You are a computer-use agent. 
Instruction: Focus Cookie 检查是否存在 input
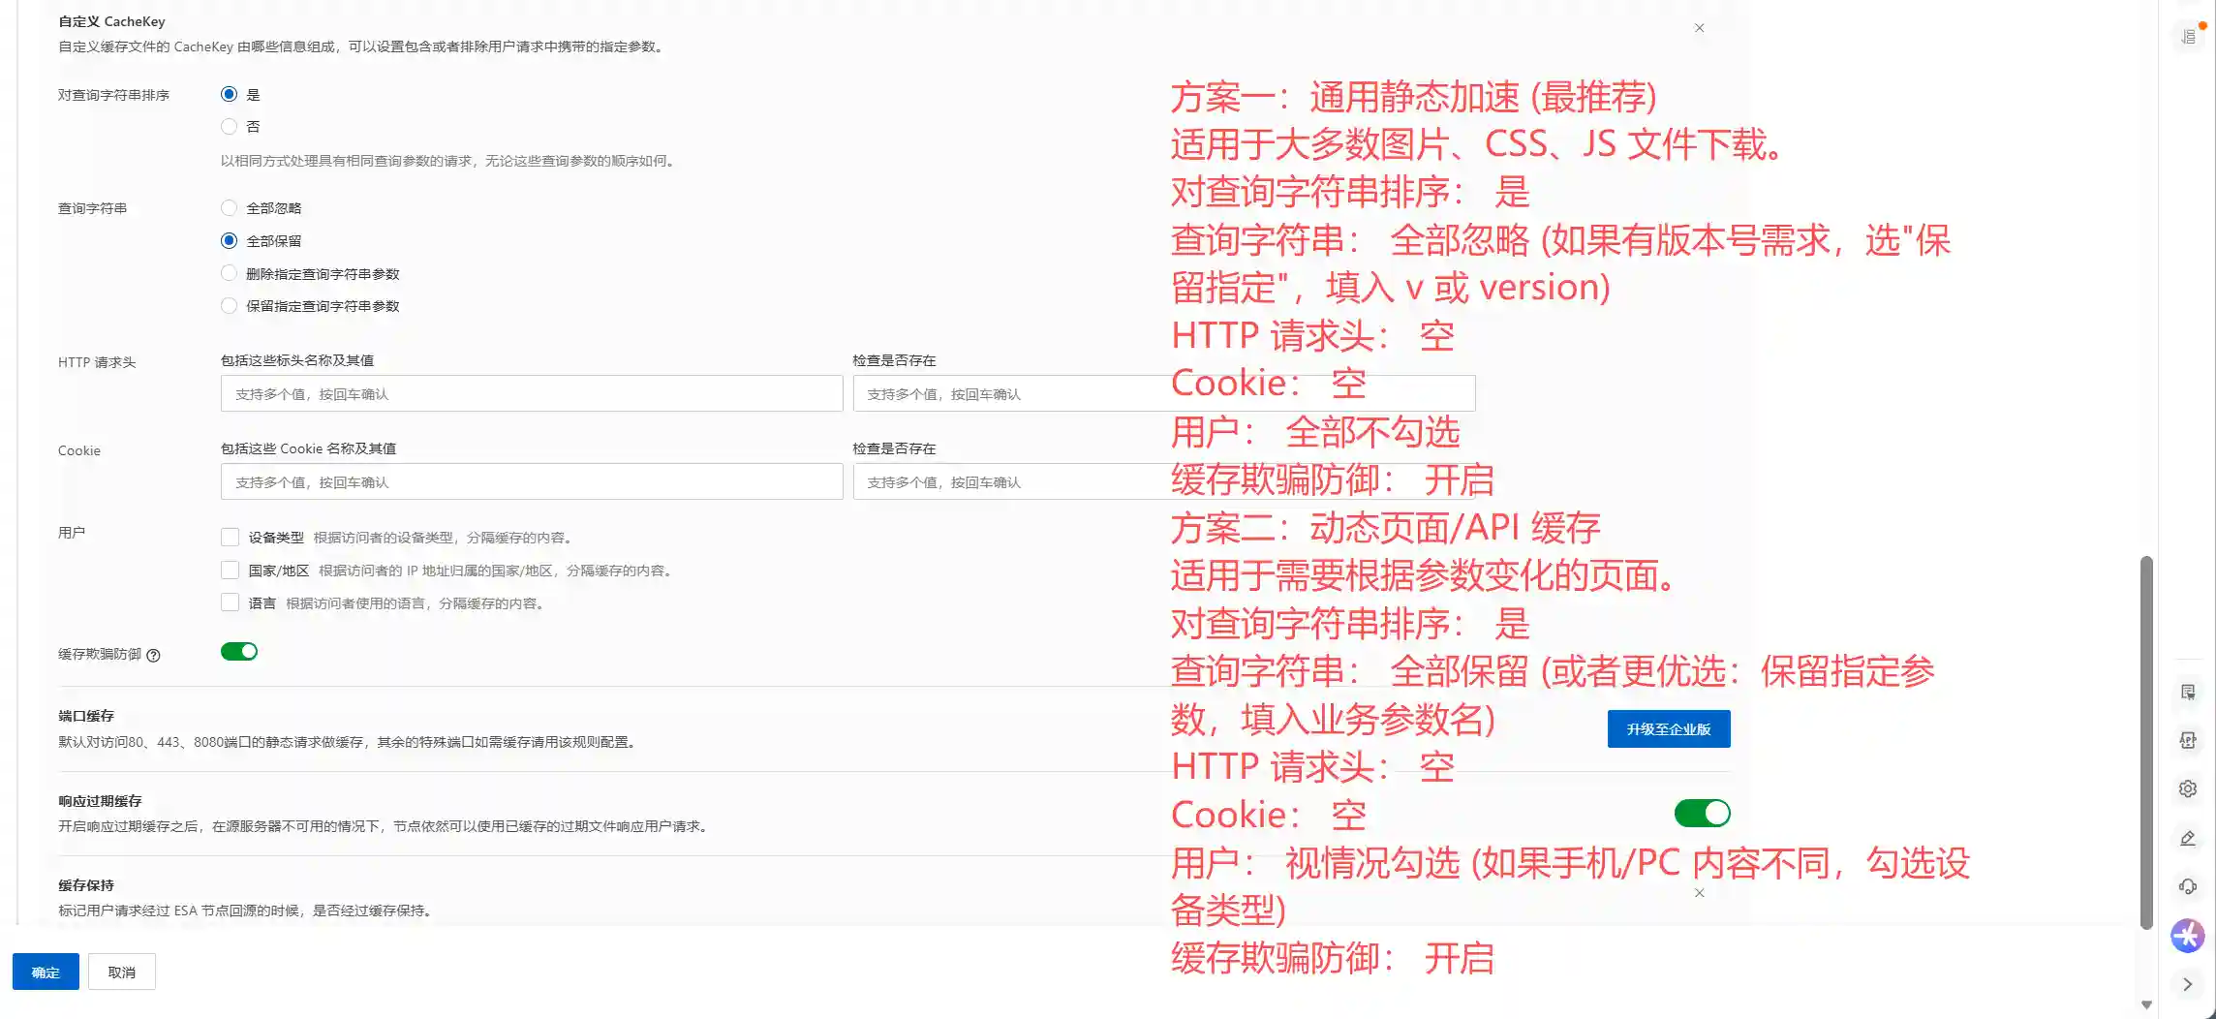pyautogui.click(x=1164, y=481)
